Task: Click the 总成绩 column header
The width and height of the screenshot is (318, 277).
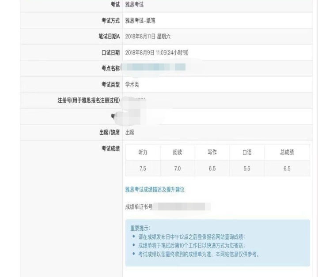Action: pyautogui.click(x=287, y=152)
